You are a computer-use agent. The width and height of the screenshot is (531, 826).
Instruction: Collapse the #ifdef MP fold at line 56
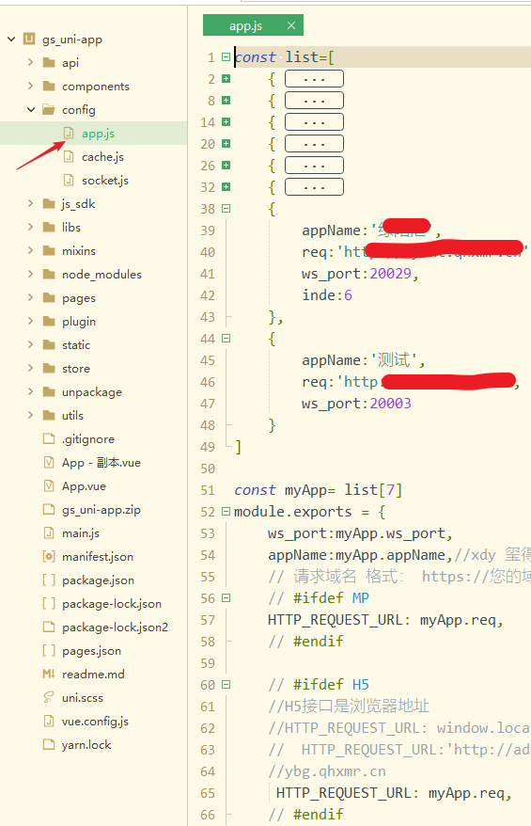pos(226,598)
